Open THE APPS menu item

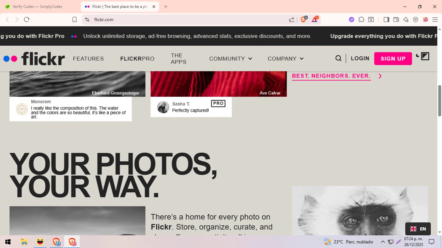[x=179, y=59]
